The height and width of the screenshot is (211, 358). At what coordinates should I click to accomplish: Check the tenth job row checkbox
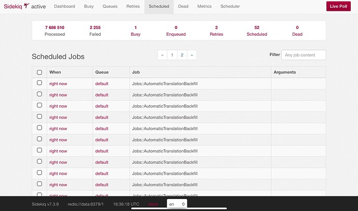click(x=39, y=184)
